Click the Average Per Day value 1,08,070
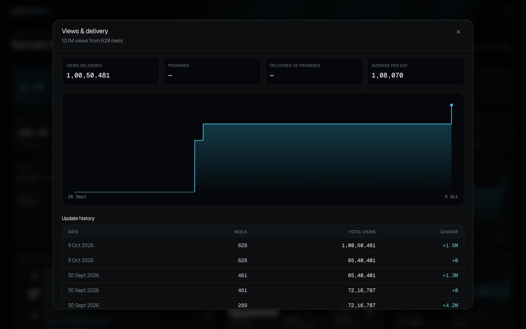526x329 pixels. click(387, 75)
